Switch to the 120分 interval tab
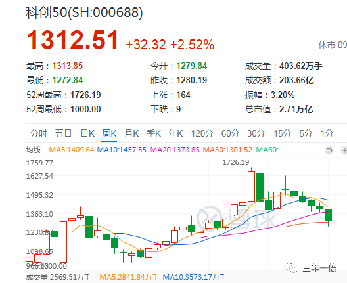This screenshot has width=347, height=283. pyautogui.click(x=202, y=133)
